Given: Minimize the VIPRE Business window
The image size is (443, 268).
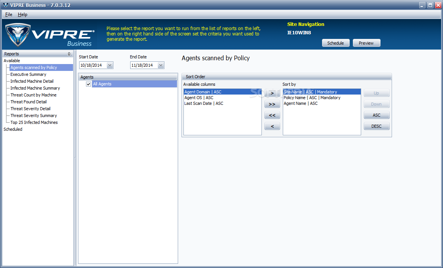Looking at the screenshot, I should pos(422,5).
